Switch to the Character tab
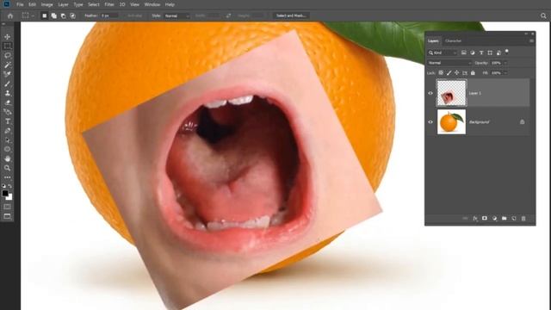This screenshot has width=551, height=310. (x=453, y=40)
